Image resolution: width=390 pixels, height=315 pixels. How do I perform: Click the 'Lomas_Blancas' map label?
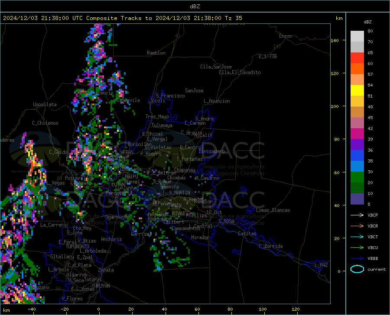(273, 210)
